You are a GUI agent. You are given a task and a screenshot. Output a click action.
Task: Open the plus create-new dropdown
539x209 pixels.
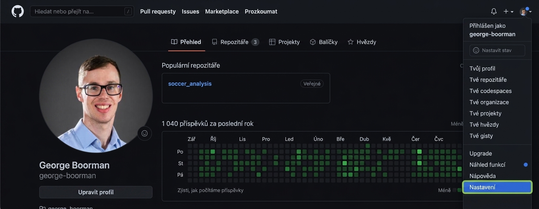[x=508, y=11]
